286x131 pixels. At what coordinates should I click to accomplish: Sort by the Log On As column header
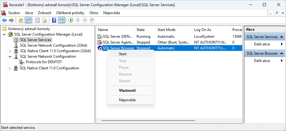point(212,30)
